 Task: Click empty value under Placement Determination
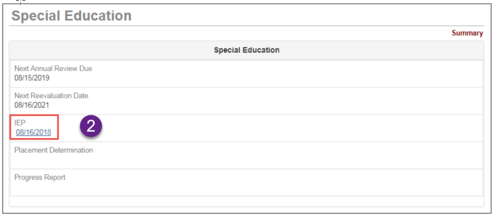pyautogui.click(x=54, y=160)
